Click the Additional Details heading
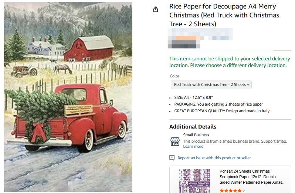 tap(193, 127)
